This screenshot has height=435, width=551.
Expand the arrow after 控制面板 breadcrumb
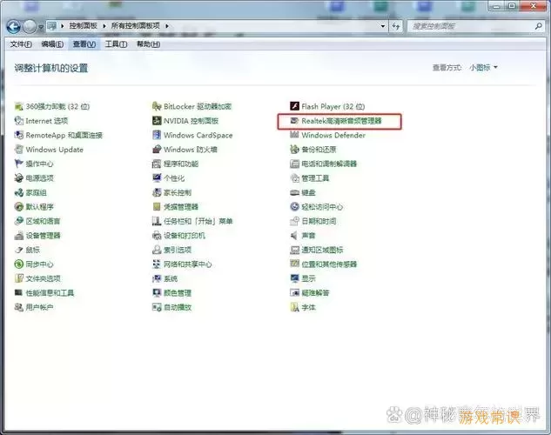click(104, 26)
